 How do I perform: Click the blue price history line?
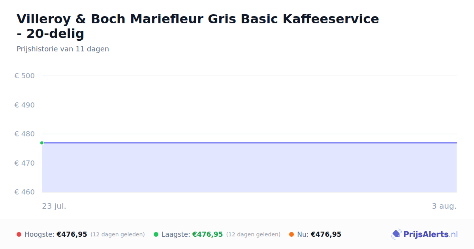point(249,143)
